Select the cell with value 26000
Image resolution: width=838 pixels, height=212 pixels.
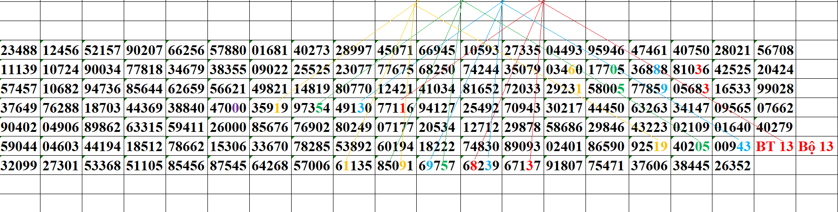pos(228,127)
